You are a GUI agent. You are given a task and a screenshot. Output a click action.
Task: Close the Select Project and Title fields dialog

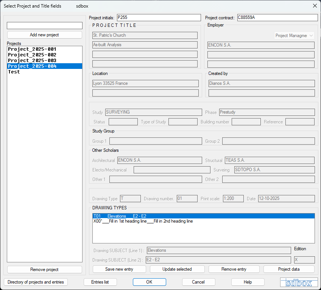click(315, 6)
